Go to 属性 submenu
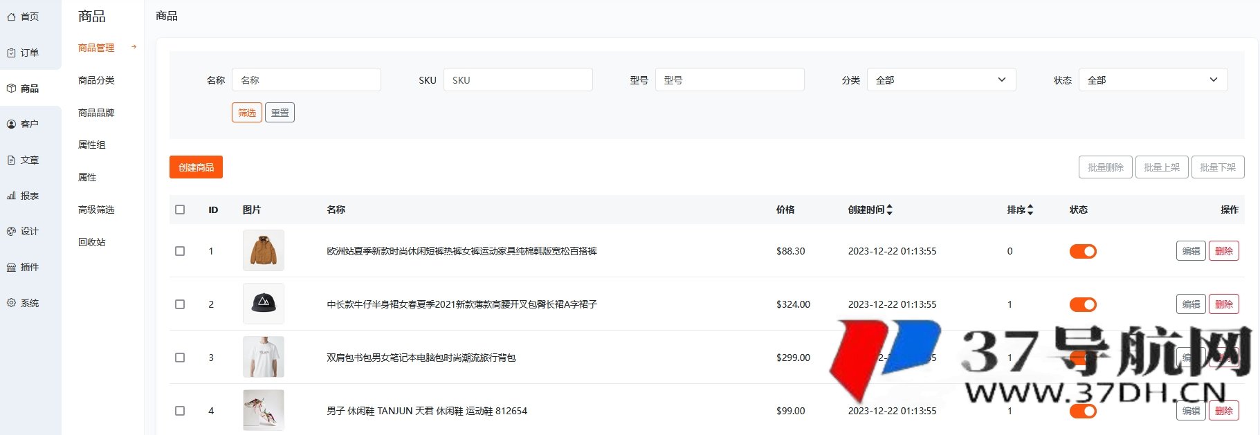 [87, 177]
